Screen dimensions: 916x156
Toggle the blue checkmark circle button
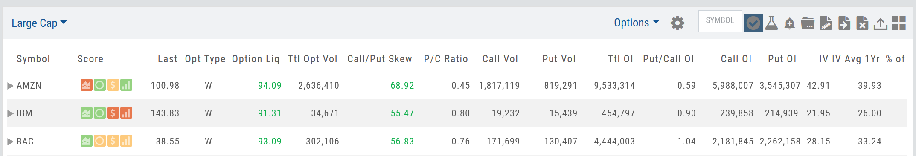click(753, 23)
